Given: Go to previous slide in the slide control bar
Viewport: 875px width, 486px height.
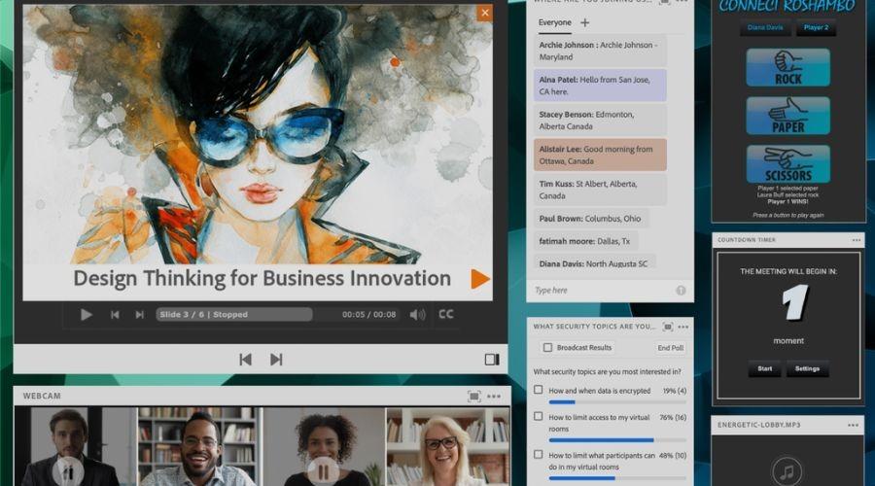Looking at the screenshot, I should pyautogui.click(x=115, y=315).
